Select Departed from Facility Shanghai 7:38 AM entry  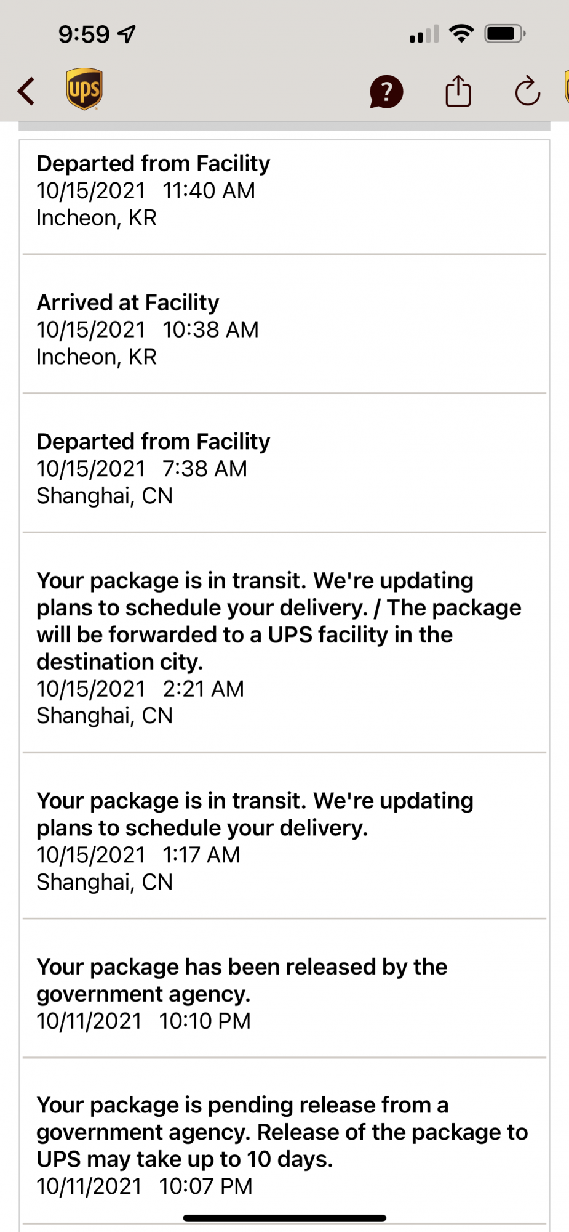point(284,469)
